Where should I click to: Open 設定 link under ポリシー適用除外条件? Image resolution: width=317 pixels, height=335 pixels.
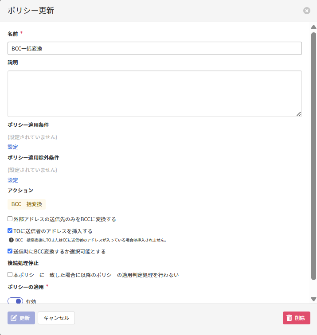coord(13,180)
